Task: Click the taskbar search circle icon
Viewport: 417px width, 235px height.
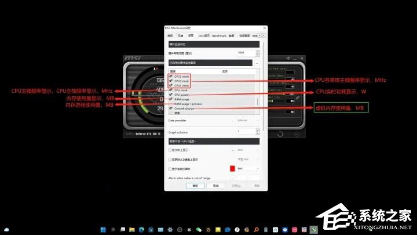Action: tap(113, 229)
